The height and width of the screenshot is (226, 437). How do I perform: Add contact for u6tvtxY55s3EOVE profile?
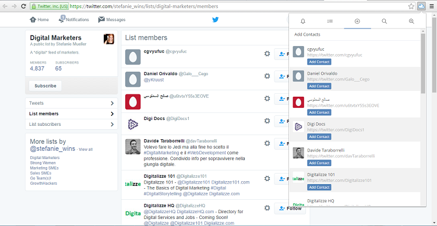319,112
